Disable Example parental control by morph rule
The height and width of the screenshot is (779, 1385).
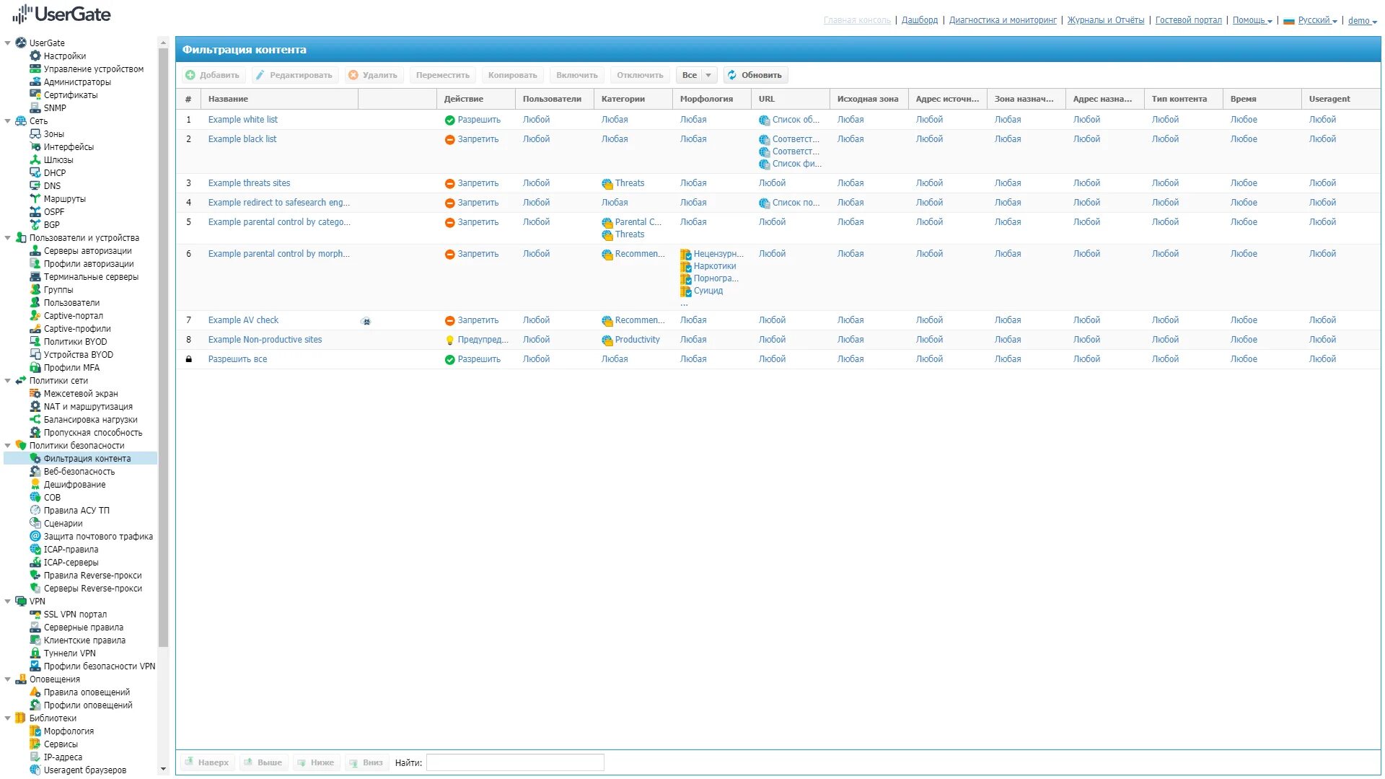tap(278, 253)
